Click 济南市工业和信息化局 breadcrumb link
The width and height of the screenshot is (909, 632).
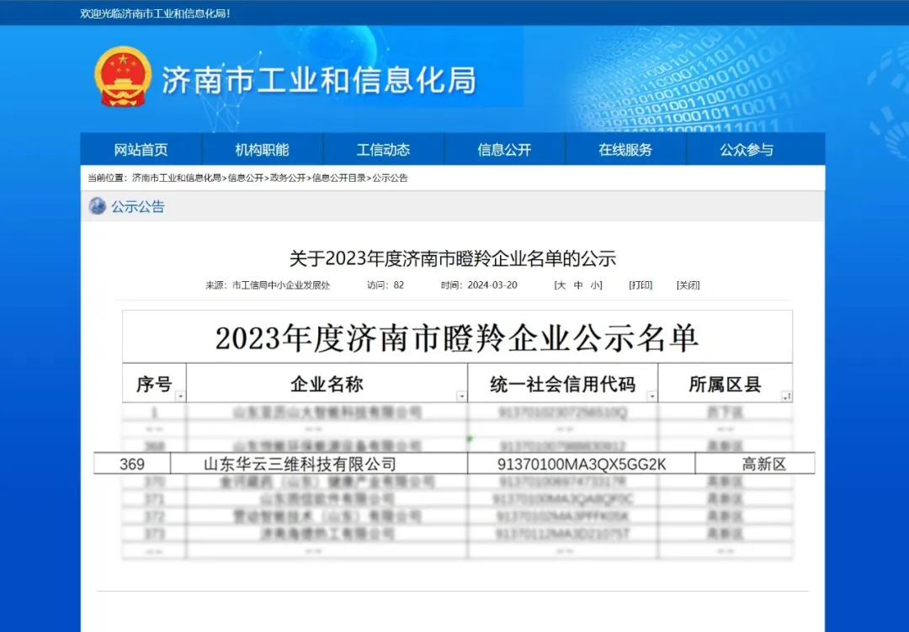[x=177, y=178]
